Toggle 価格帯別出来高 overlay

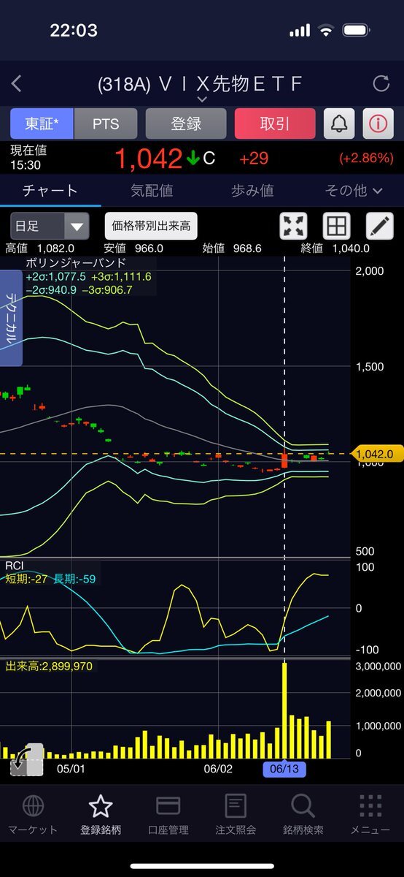tap(151, 226)
